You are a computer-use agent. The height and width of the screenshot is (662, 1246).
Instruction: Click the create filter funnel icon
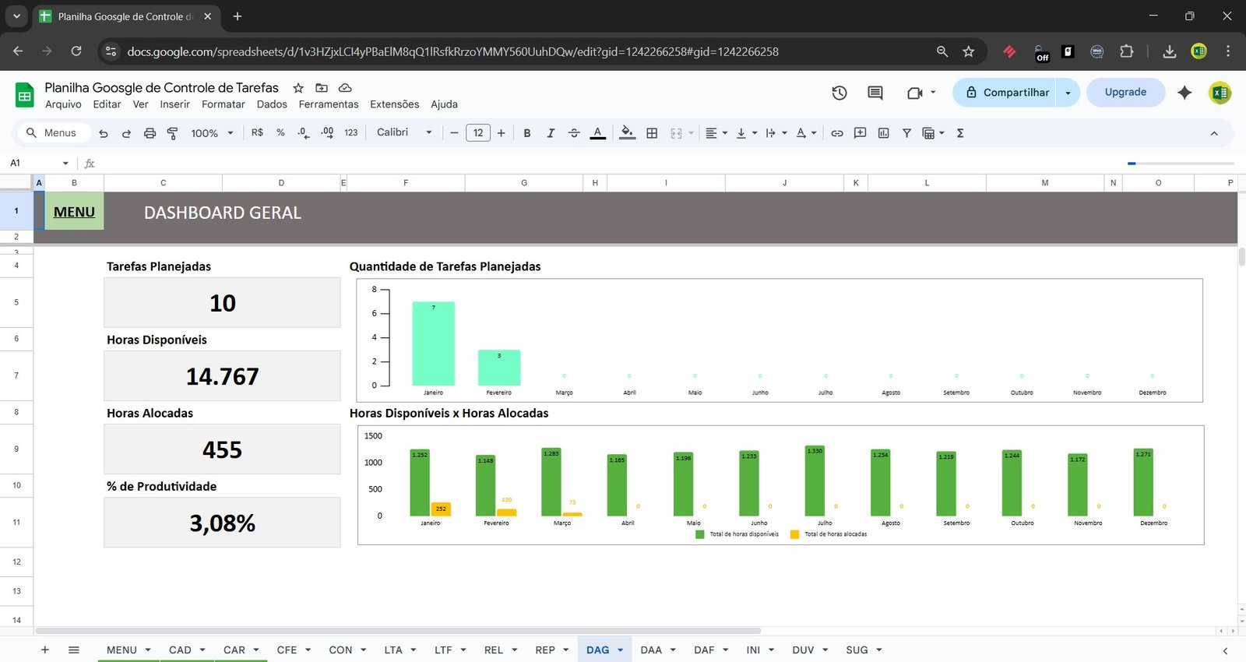click(906, 133)
